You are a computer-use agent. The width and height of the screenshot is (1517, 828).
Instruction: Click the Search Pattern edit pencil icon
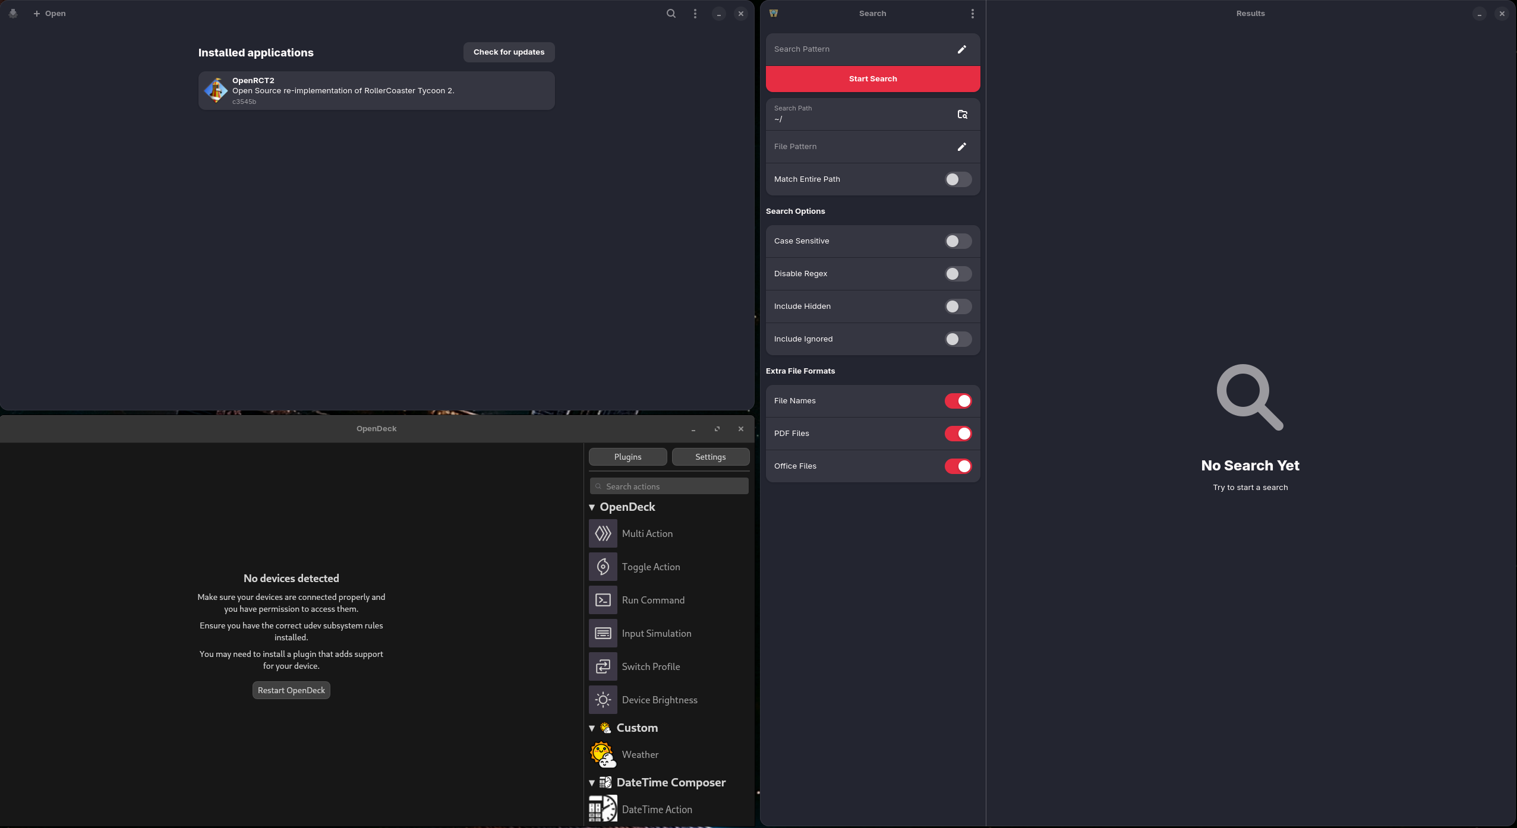coord(961,49)
